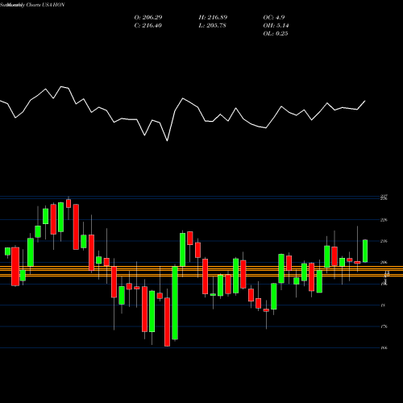Screen dimensions: 403x403
Task: Click the "Charts USA HON" title text
Action: click(x=46, y=5)
